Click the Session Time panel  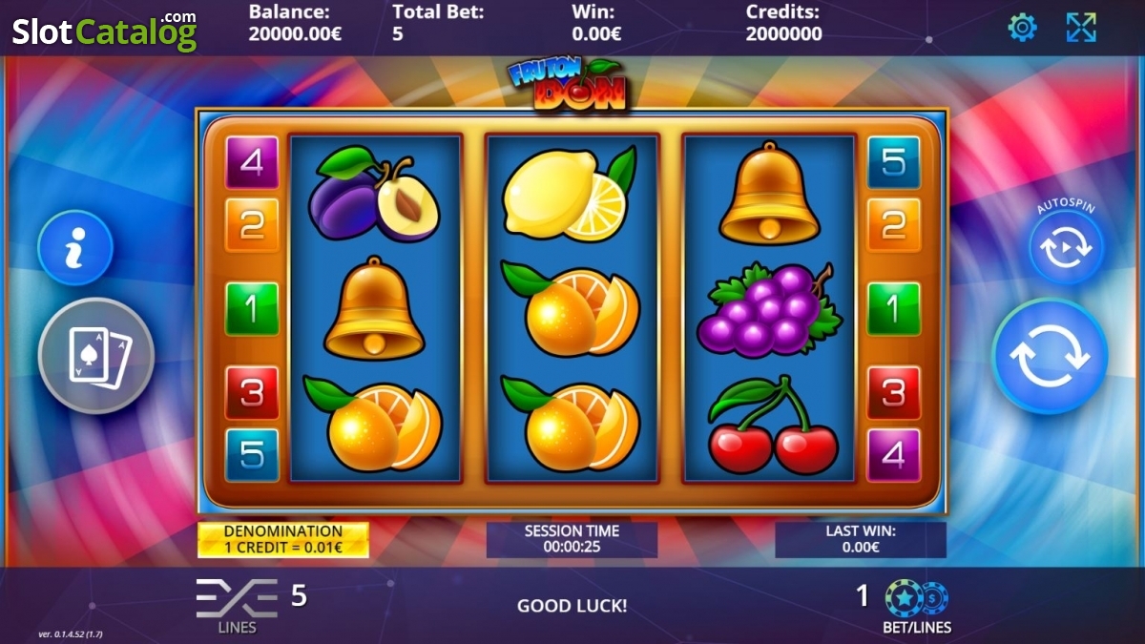pyautogui.click(x=572, y=540)
